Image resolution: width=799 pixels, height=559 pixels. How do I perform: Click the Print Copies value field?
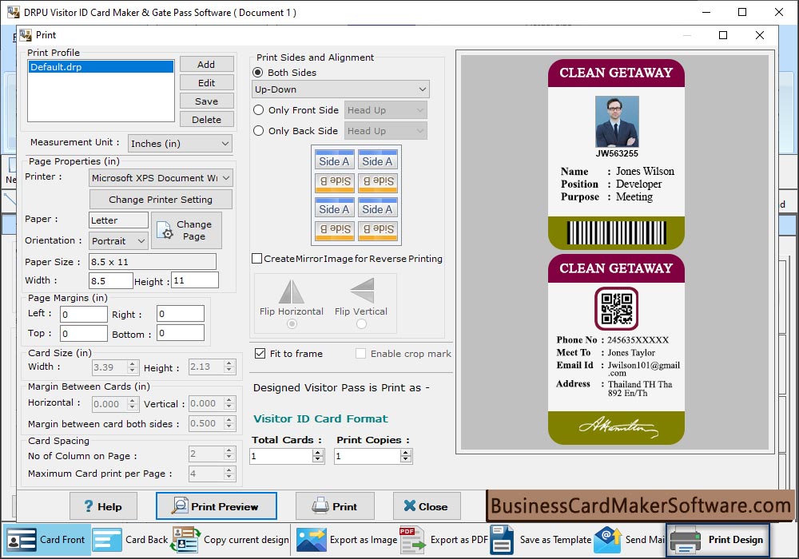[x=368, y=456]
